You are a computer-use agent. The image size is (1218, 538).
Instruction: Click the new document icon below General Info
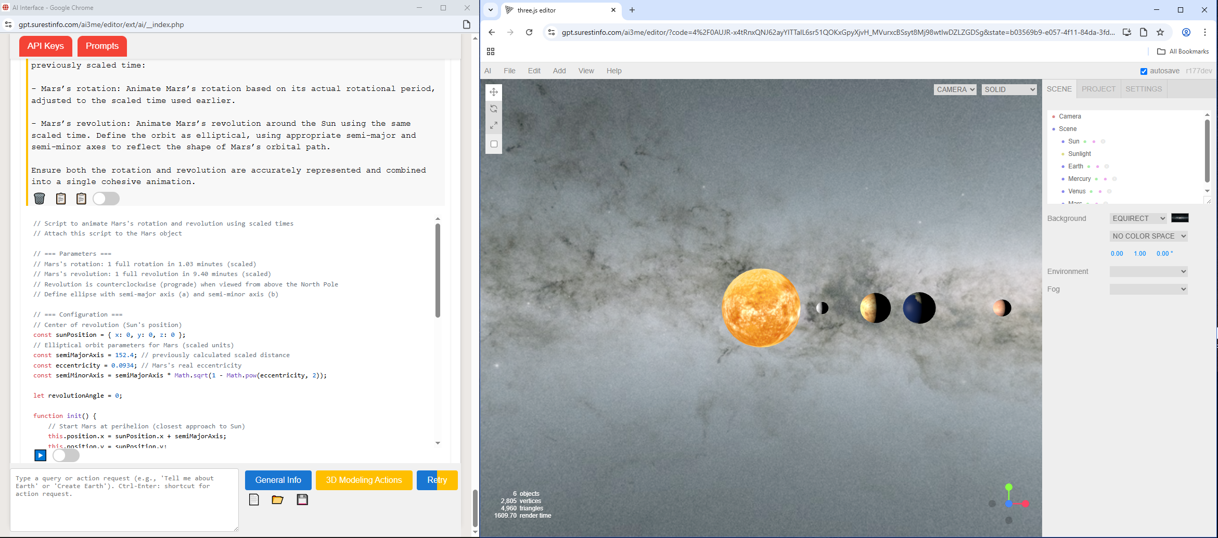[x=254, y=500]
